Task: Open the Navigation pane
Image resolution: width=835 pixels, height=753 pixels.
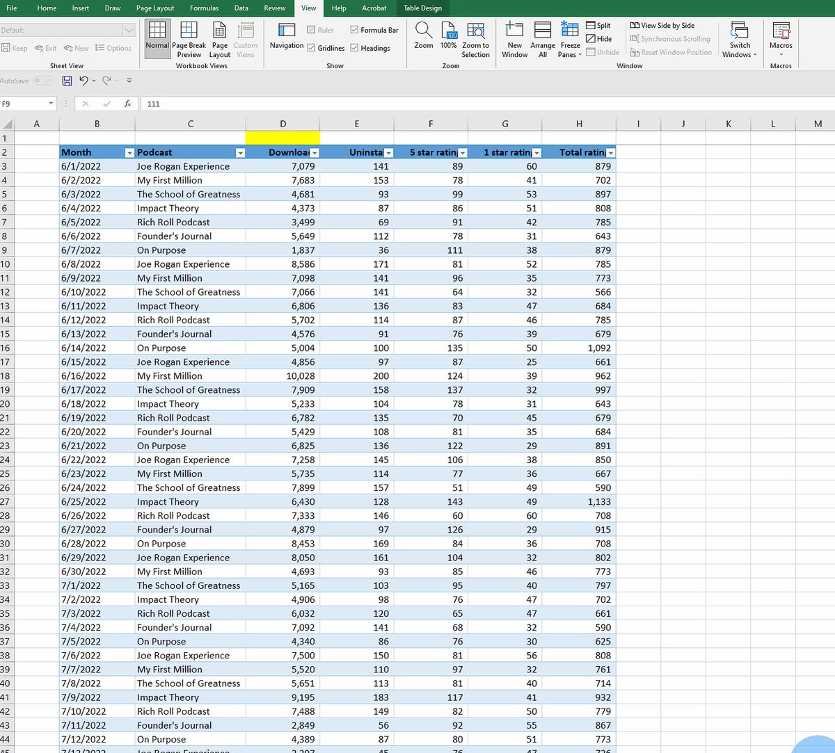Action: [x=287, y=36]
